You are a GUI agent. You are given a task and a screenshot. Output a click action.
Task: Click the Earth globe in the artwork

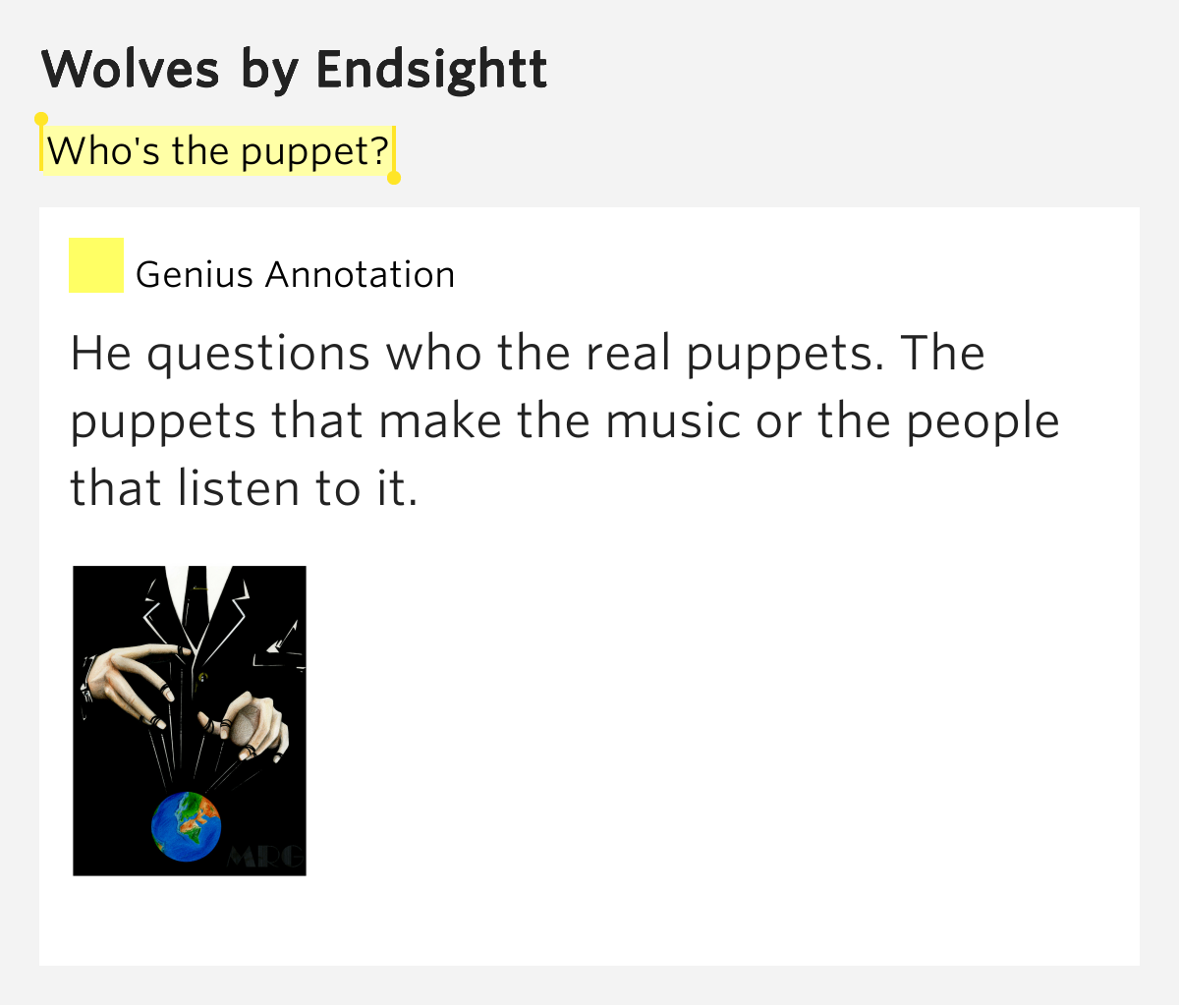[x=187, y=826]
